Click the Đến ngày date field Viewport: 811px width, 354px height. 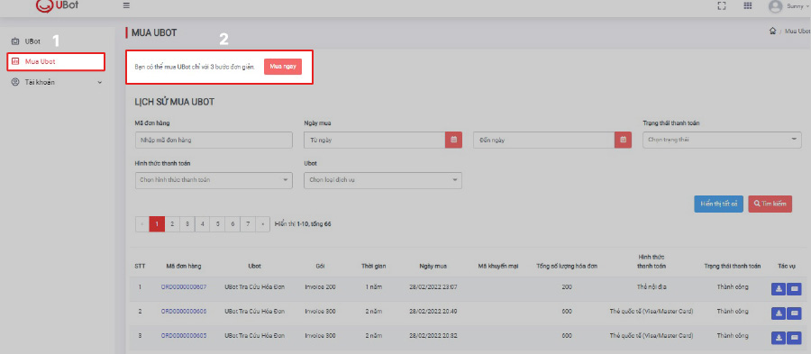(544, 140)
